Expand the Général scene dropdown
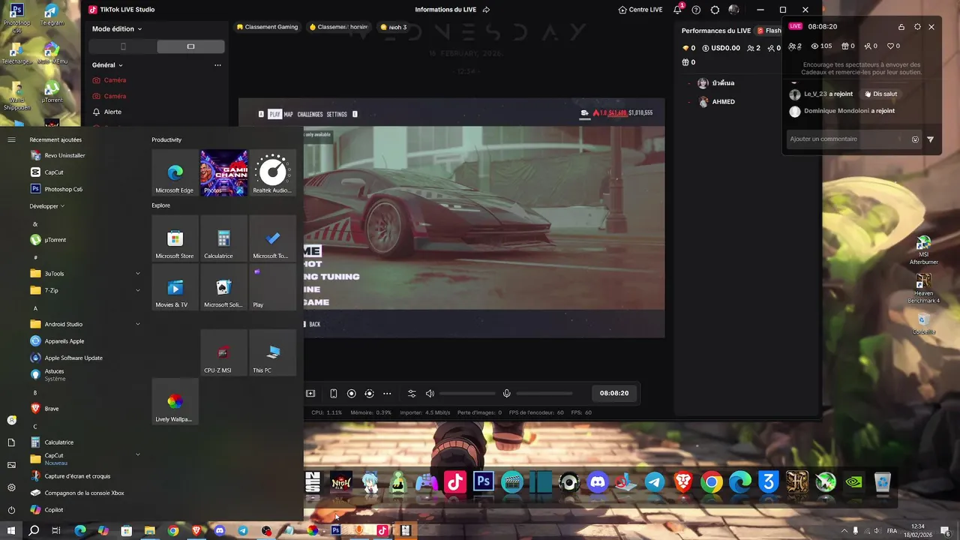This screenshot has width=960, height=540. [107, 65]
